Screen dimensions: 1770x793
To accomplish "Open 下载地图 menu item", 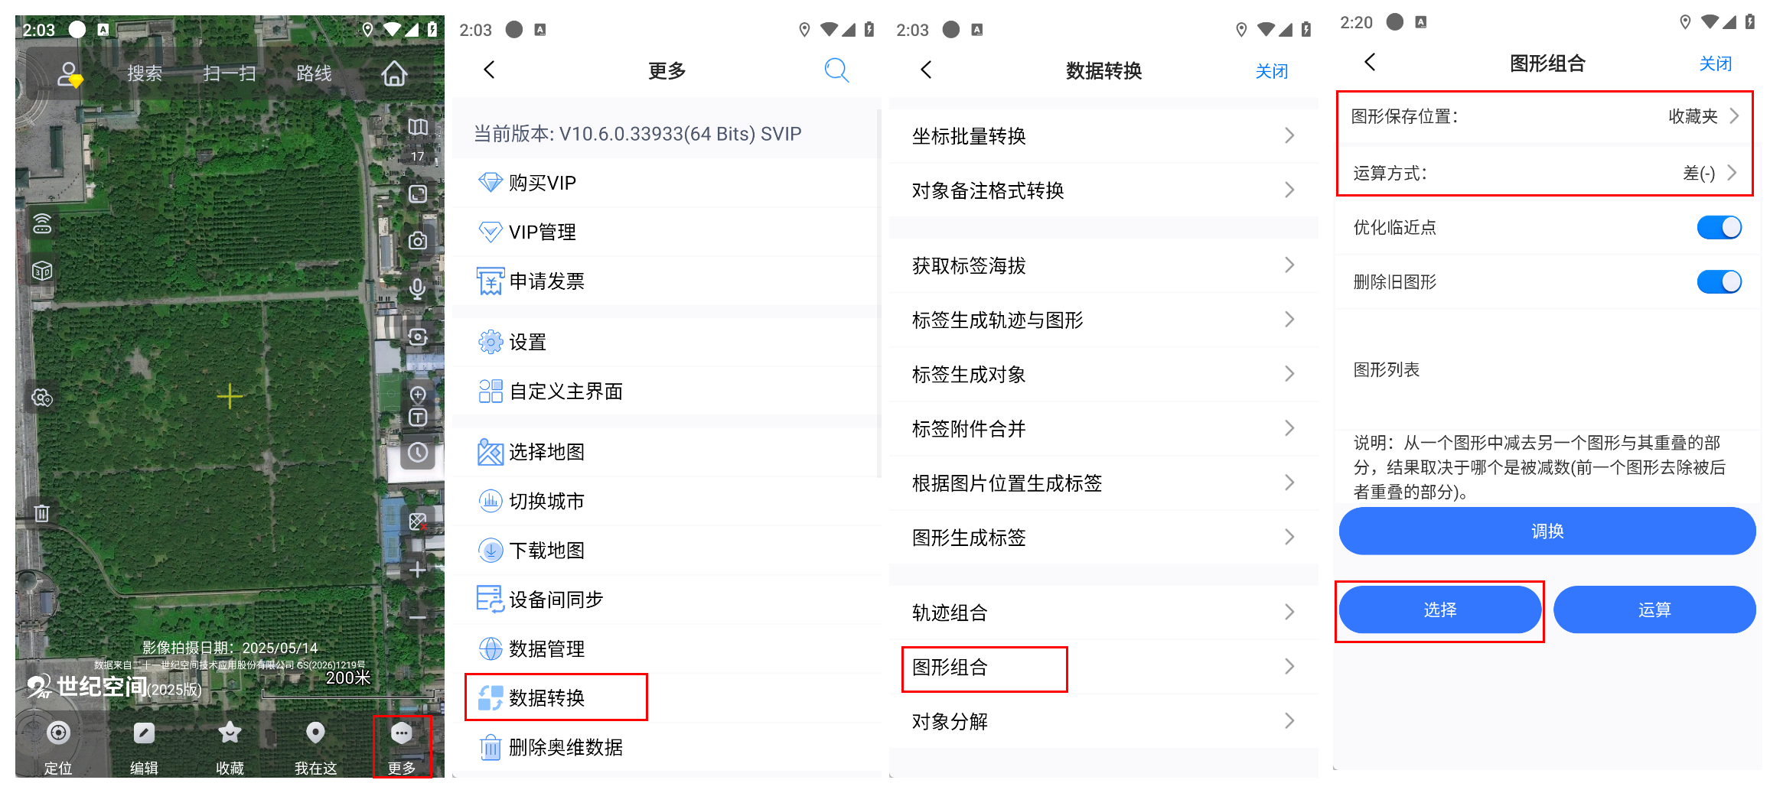I will (x=666, y=550).
